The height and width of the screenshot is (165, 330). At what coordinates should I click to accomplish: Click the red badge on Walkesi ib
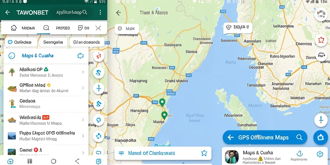tap(46, 117)
